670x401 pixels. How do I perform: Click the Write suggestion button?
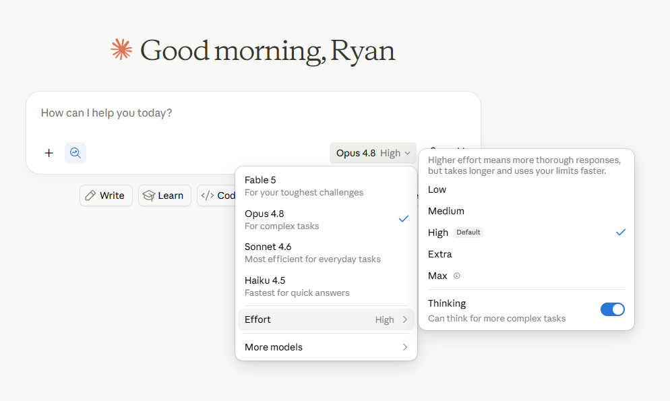(106, 195)
